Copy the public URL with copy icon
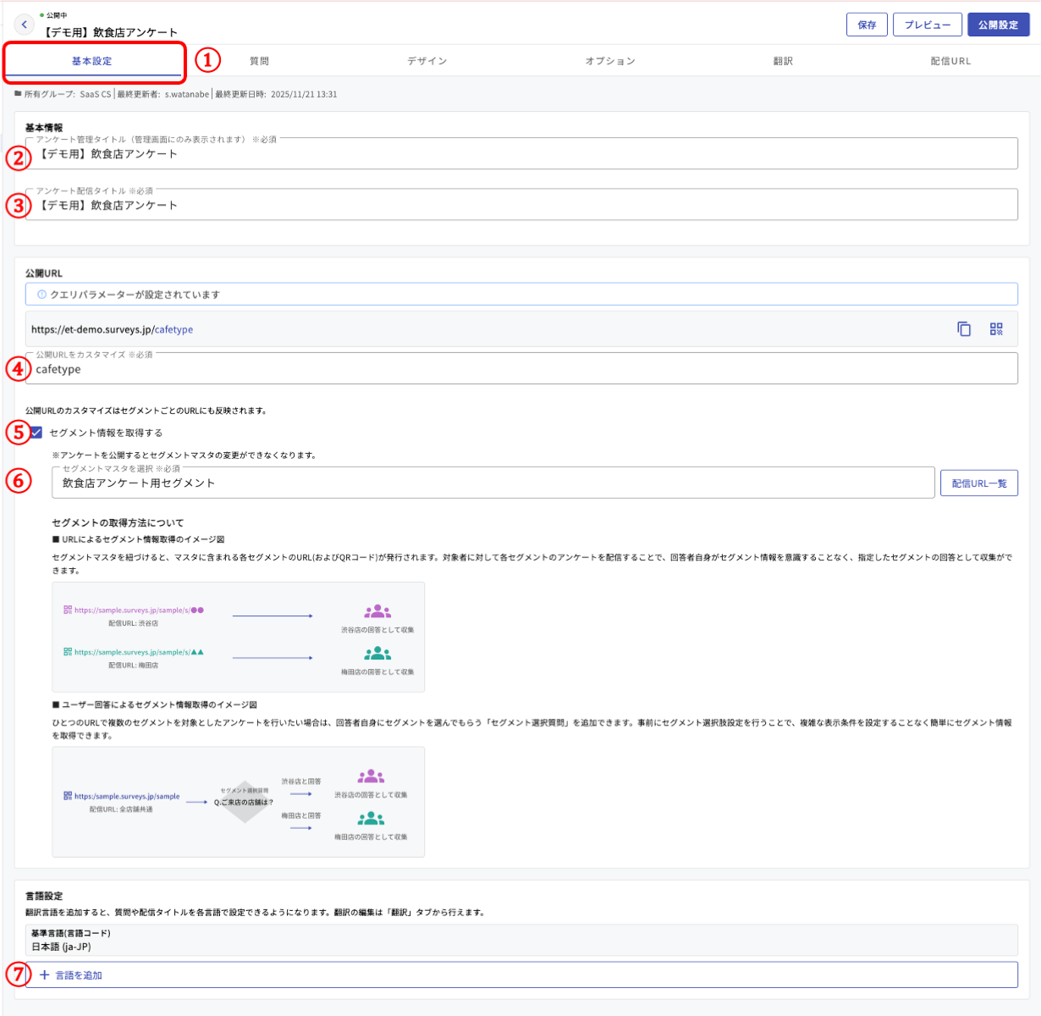Viewport: 1041px width, 1016px height. tap(963, 329)
